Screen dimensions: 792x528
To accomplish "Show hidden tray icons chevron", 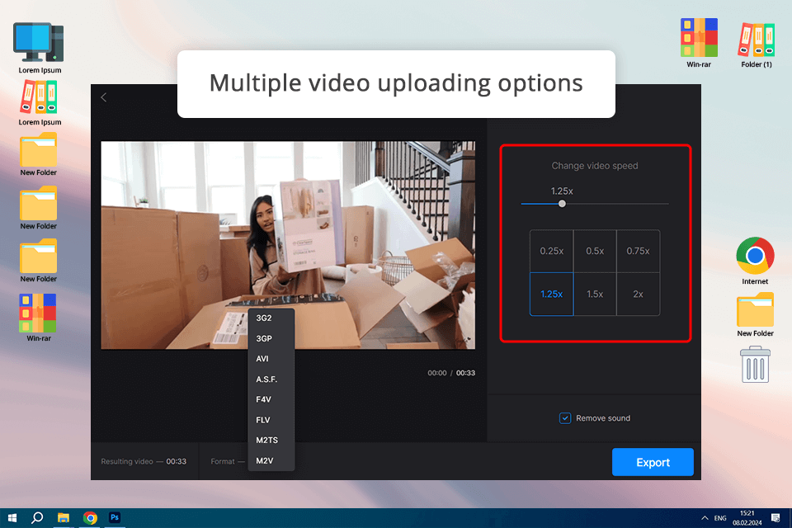I will [705, 518].
